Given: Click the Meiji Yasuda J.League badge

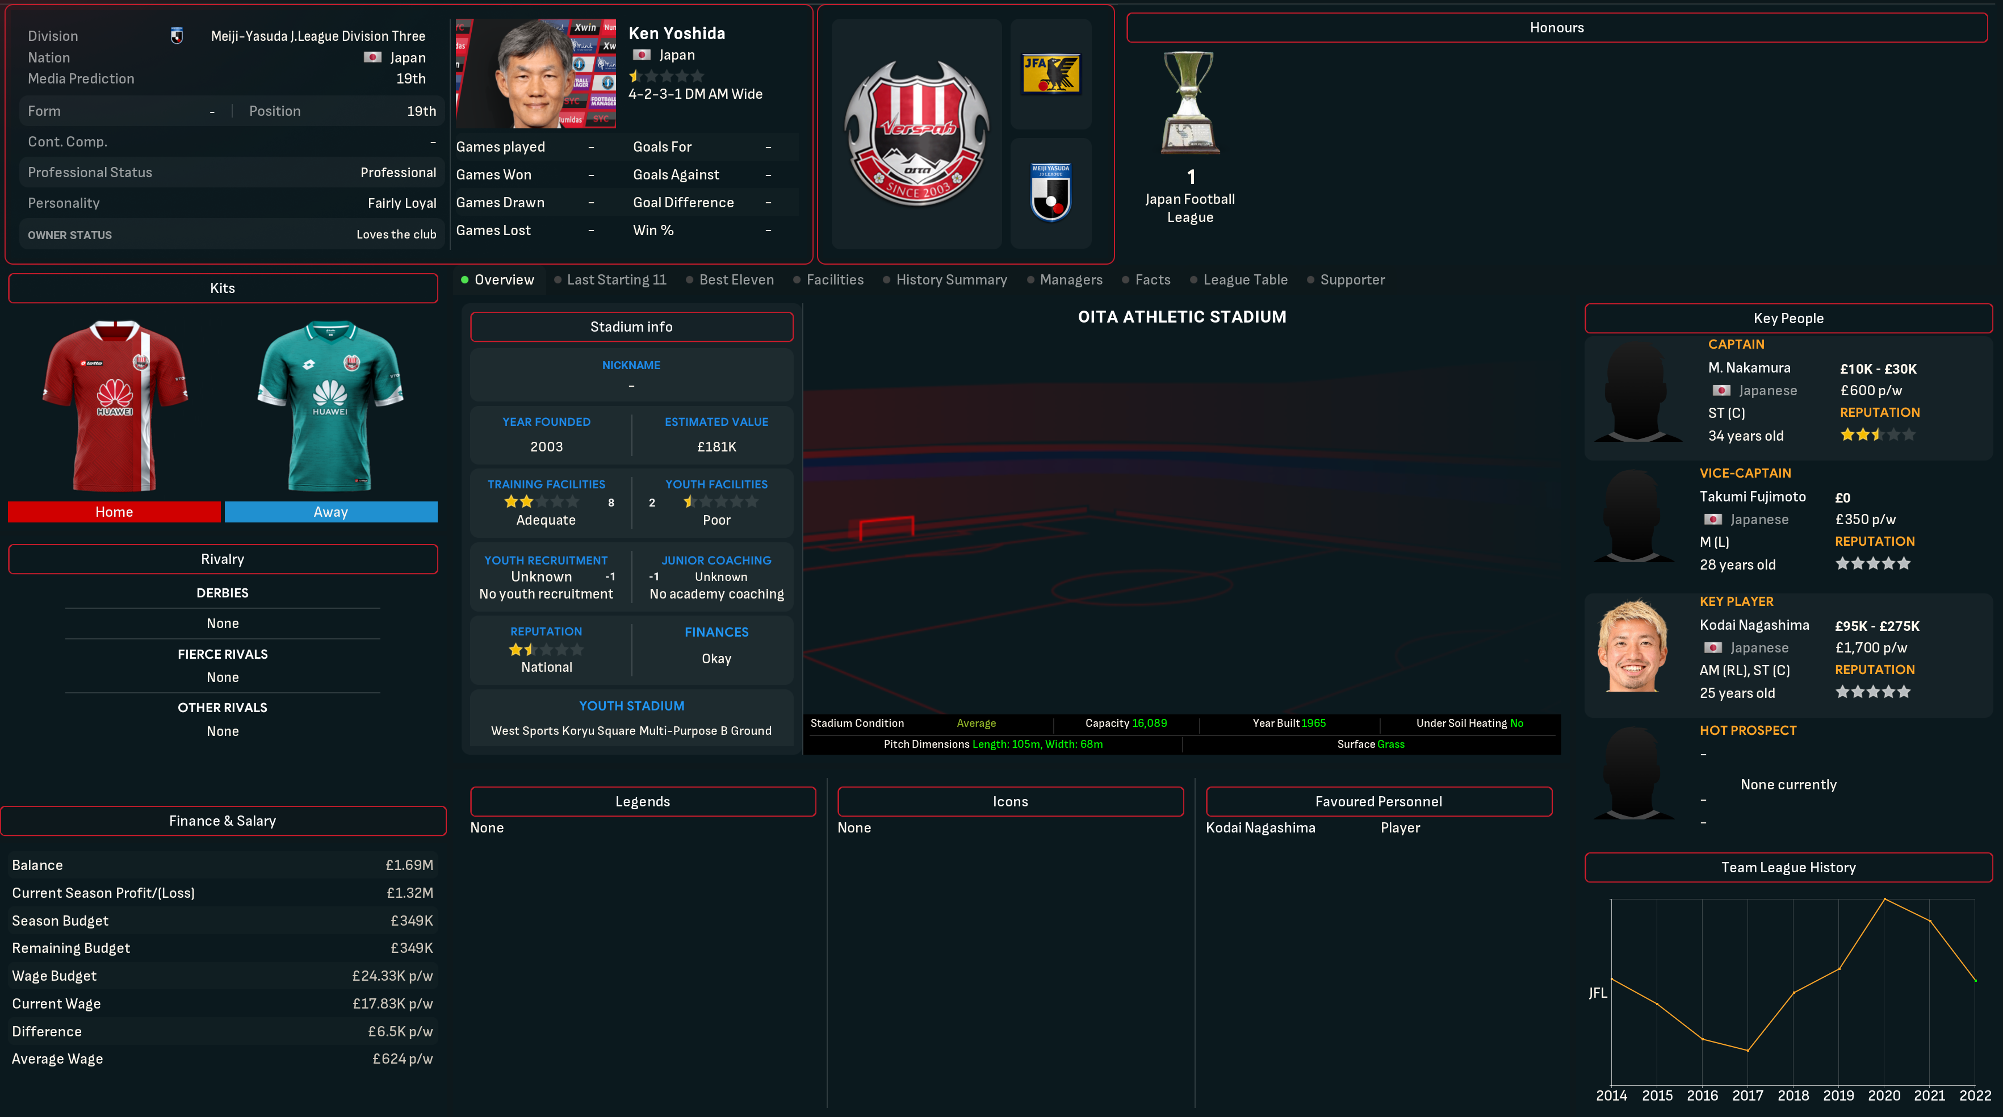Looking at the screenshot, I should [x=1050, y=192].
